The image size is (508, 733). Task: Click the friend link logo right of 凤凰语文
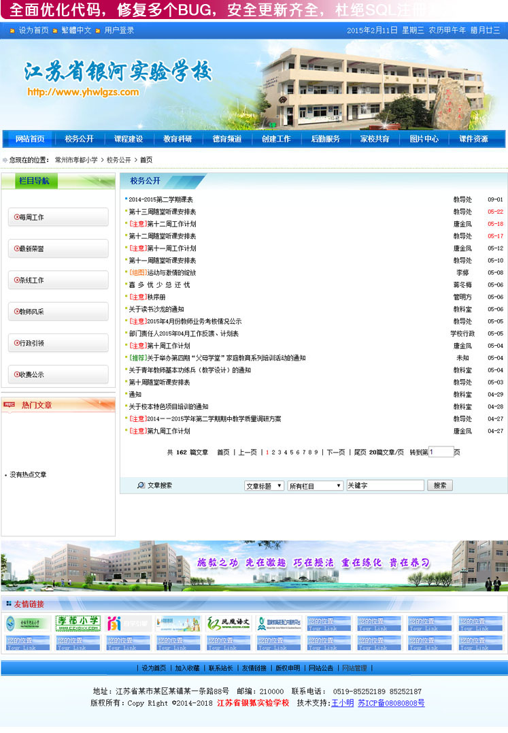pyautogui.click(x=280, y=623)
